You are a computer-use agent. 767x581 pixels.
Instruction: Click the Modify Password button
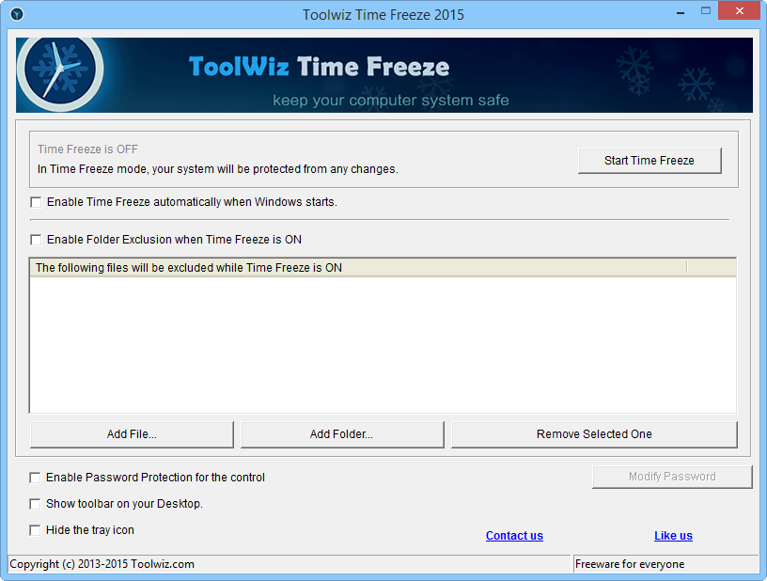(x=671, y=476)
